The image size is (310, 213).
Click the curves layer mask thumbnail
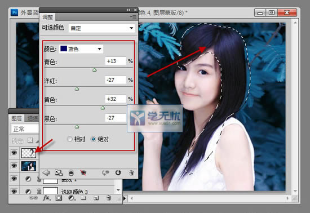[50, 181]
